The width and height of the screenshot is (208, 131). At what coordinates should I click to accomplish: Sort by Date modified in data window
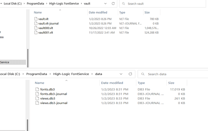112,83
